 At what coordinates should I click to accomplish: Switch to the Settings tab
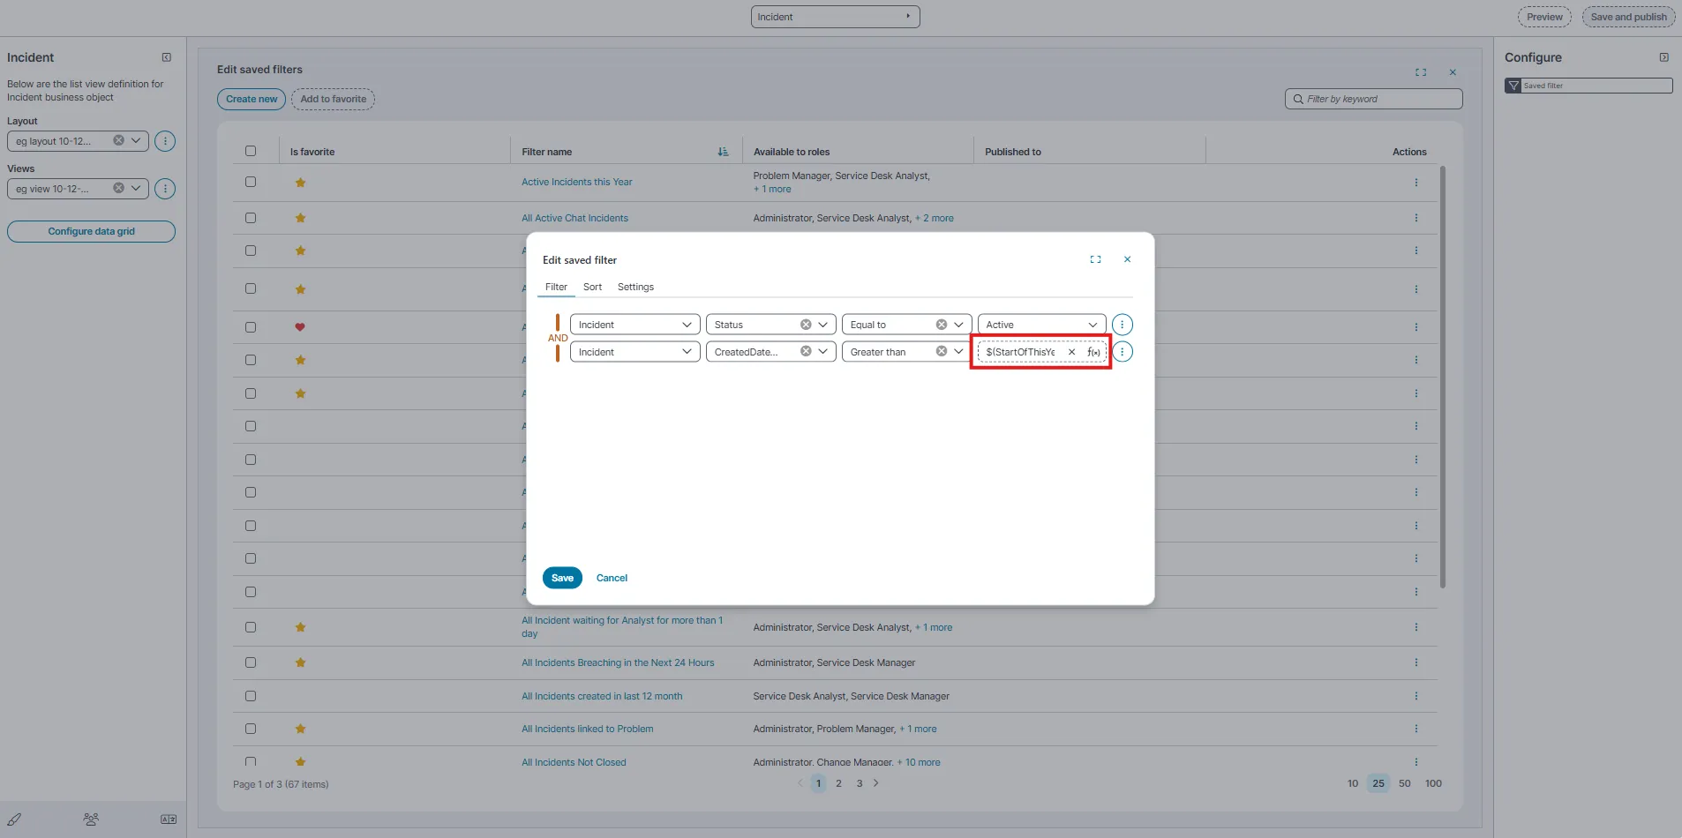[635, 287]
